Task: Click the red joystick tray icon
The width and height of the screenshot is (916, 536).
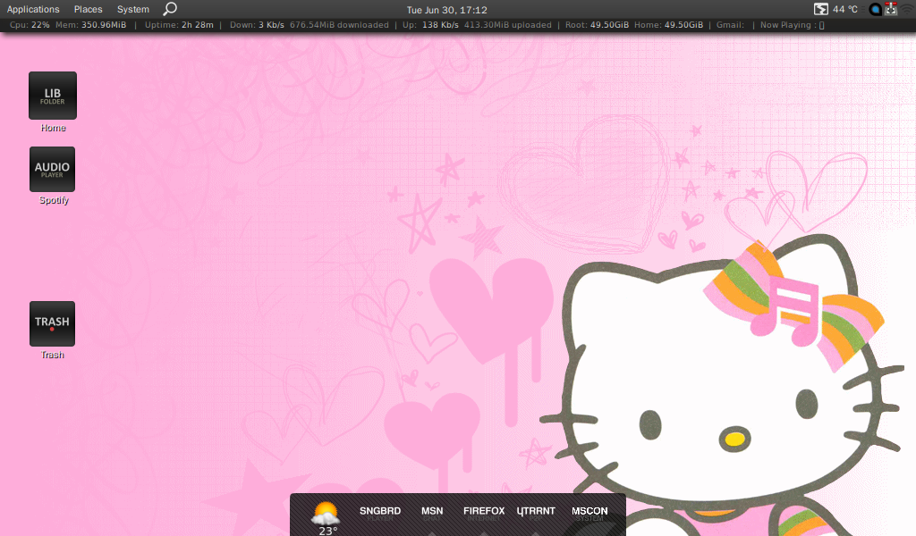Action: [891, 9]
